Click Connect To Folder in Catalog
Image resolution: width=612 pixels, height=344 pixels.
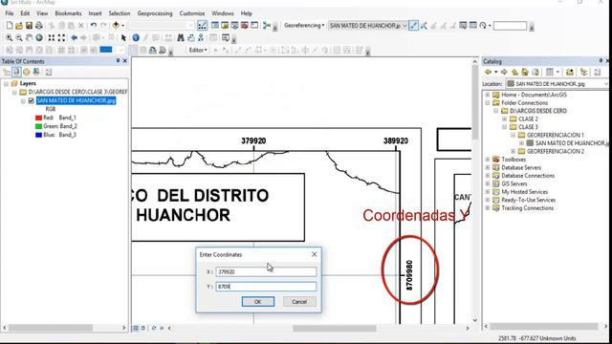pyautogui.click(x=570, y=73)
